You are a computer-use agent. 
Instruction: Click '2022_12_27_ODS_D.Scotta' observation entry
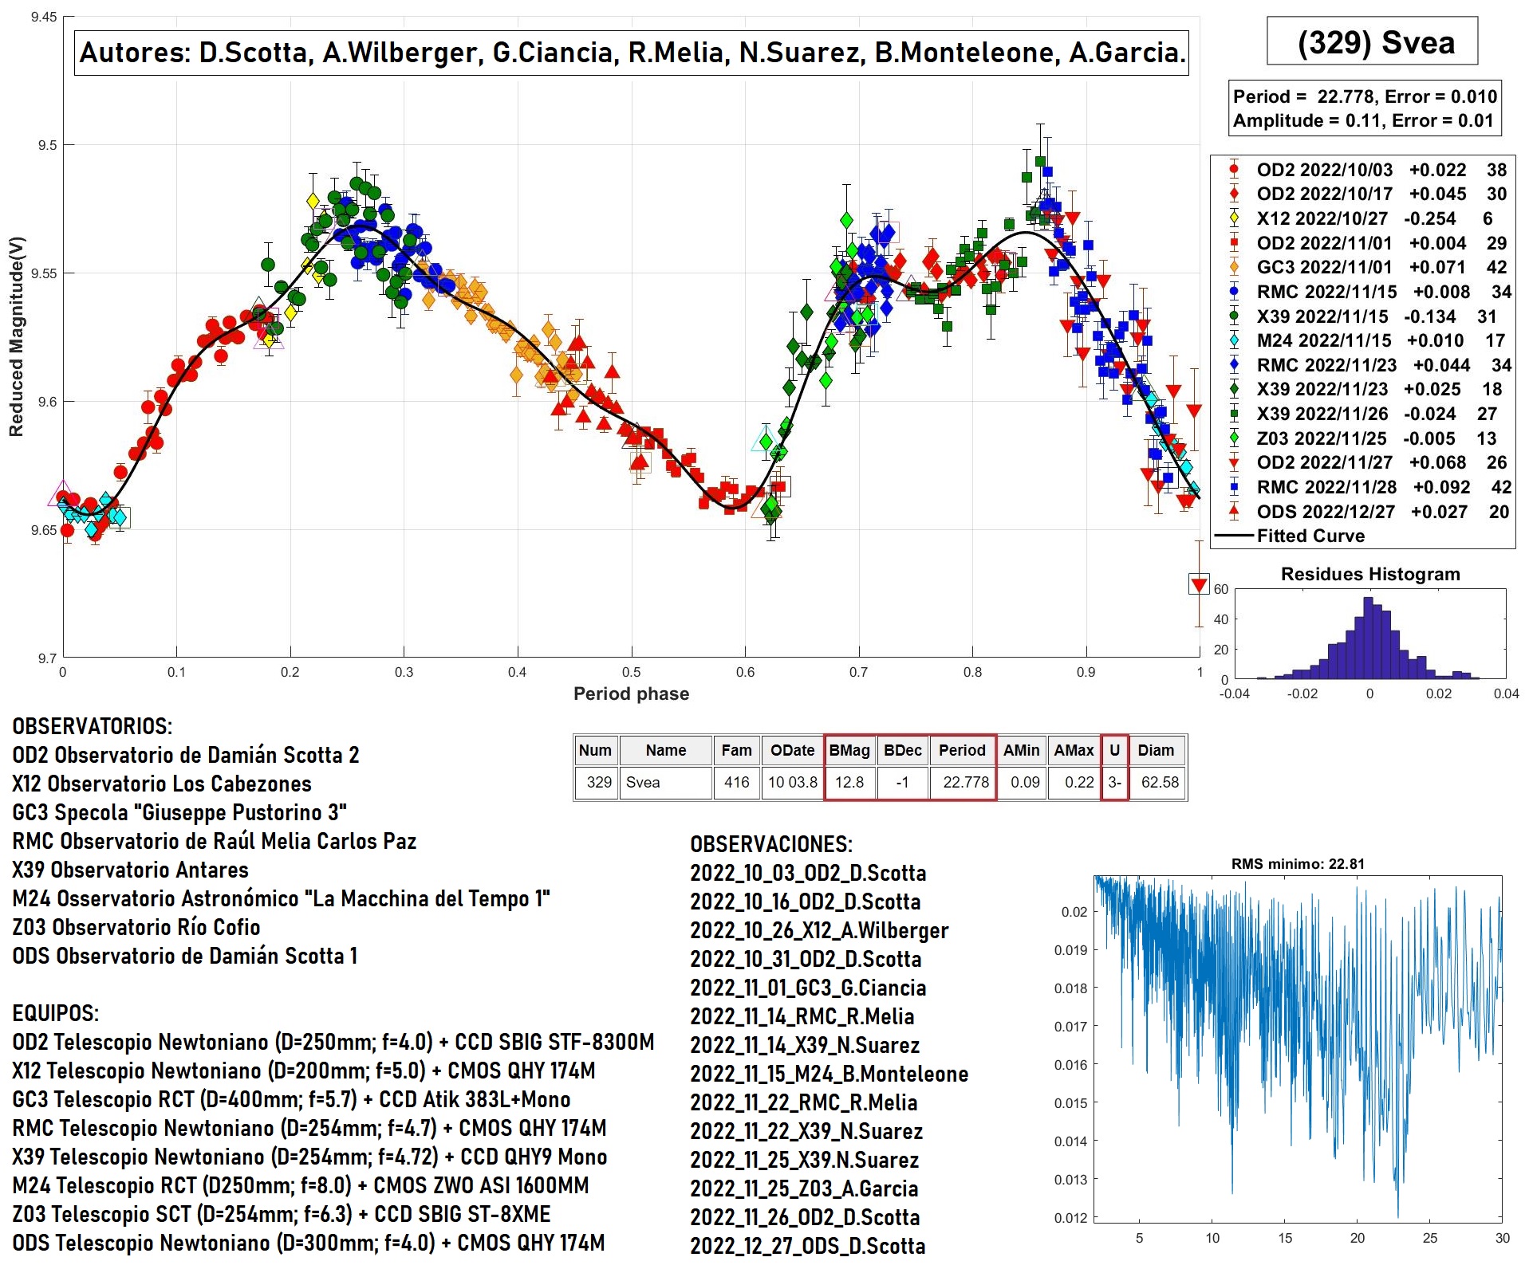pos(808,1246)
